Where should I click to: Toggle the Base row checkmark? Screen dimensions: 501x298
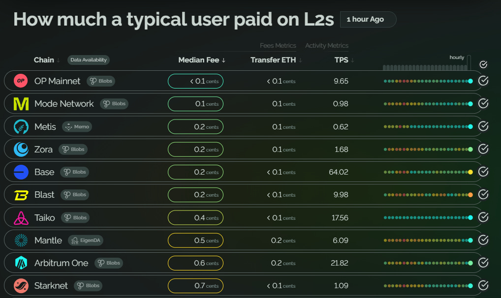[483, 172]
